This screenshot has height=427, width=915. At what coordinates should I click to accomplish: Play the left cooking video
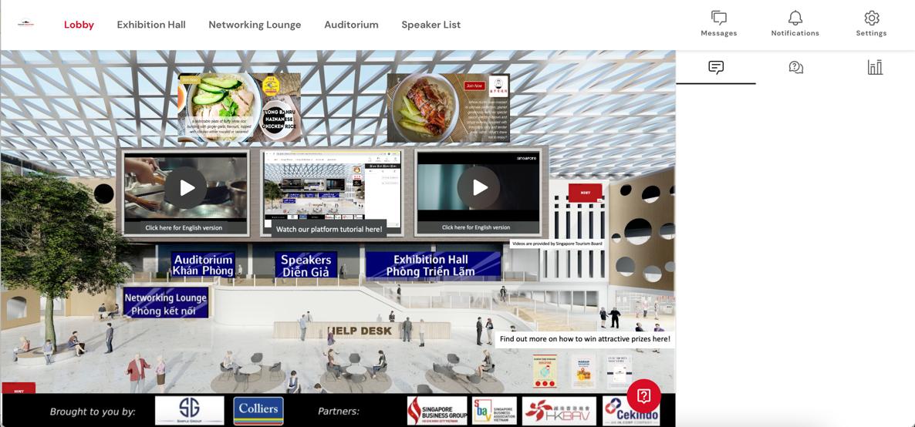186,188
